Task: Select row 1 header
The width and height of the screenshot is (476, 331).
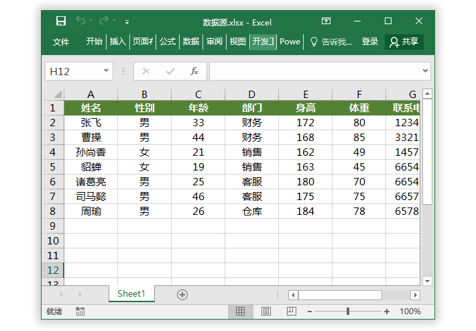Action: pos(52,108)
